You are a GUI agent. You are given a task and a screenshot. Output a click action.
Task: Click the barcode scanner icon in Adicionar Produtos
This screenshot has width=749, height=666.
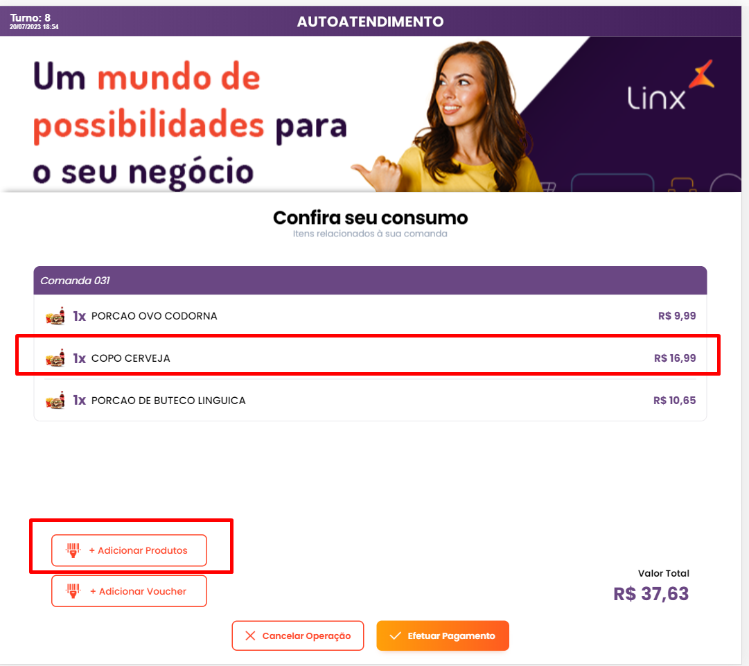click(73, 550)
